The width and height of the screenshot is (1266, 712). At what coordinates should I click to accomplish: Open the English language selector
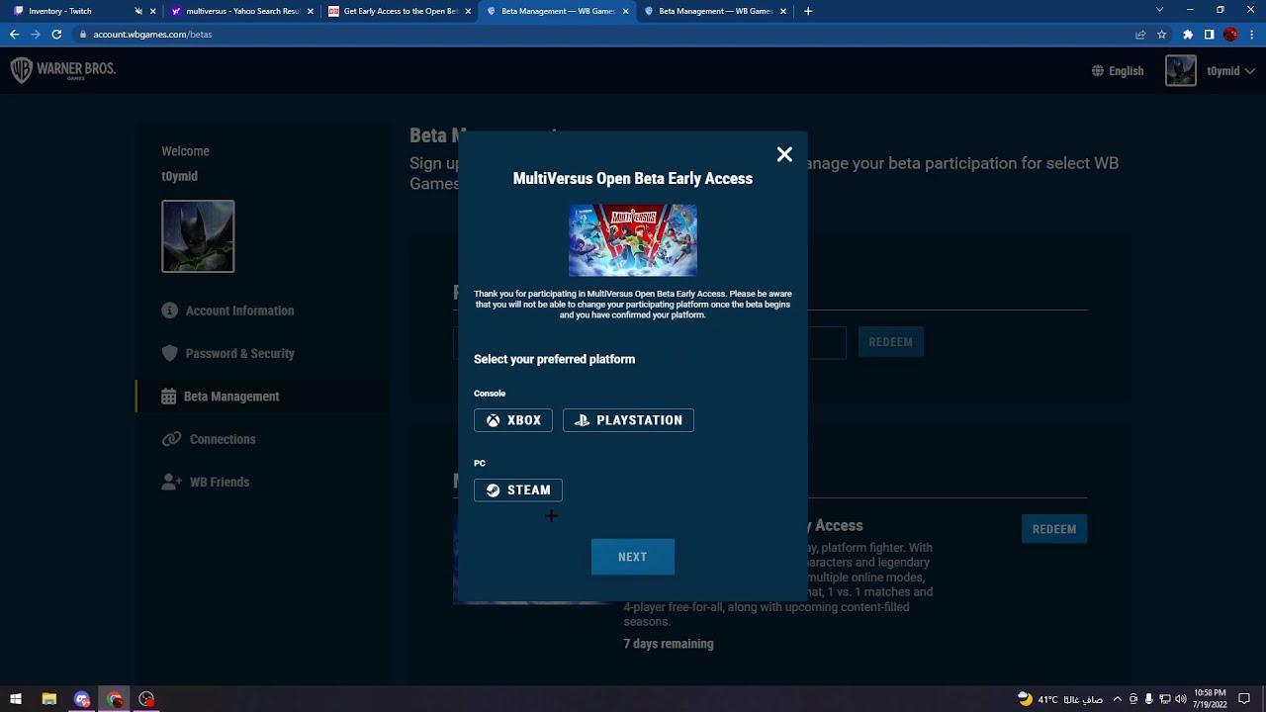1118,71
